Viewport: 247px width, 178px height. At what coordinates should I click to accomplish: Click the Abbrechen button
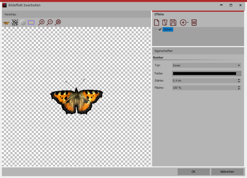(227, 172)
